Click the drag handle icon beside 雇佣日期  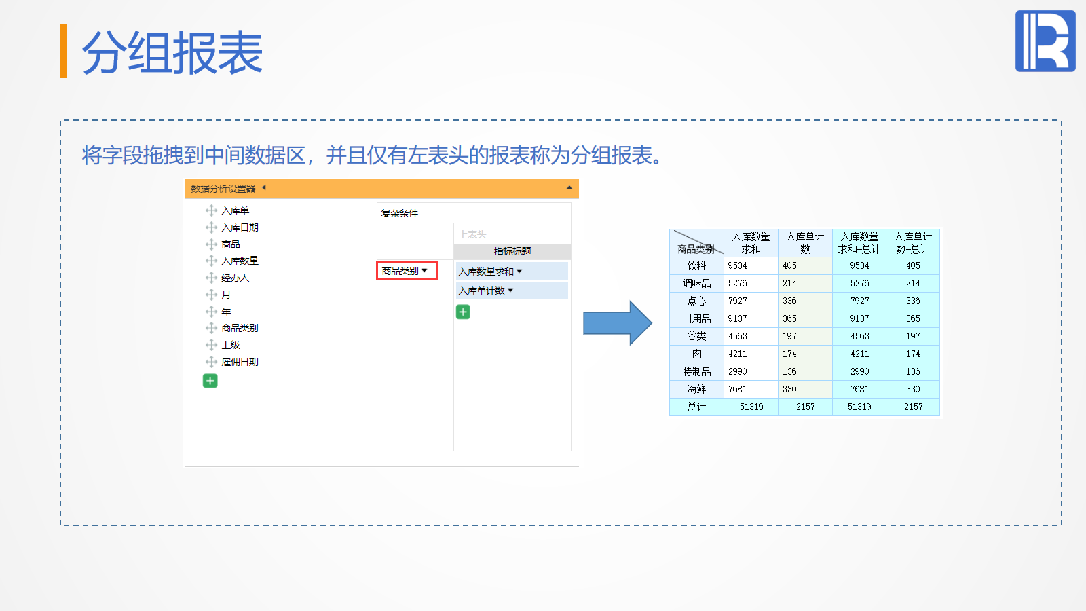coord(211,362)
